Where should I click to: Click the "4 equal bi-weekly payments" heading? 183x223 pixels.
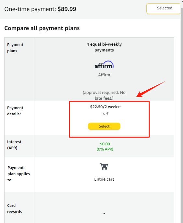click(x=104, y=47)
